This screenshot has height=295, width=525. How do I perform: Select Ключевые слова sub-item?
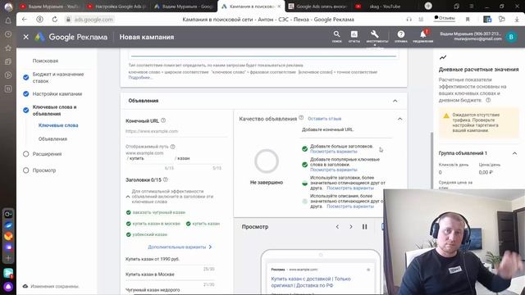[58, 125]
